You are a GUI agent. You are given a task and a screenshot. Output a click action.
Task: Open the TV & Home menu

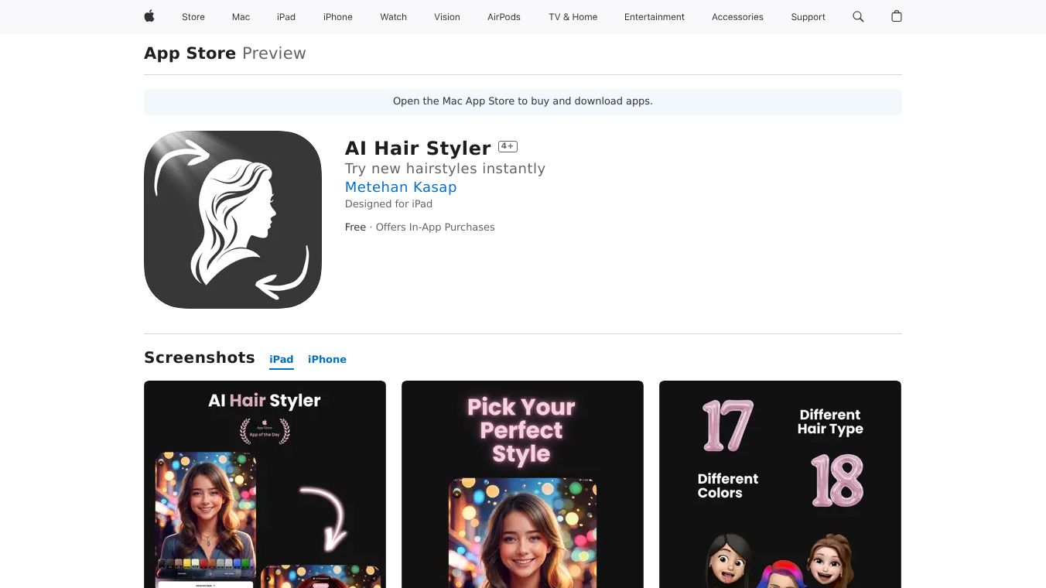pyautogui.click(x=573, y=17)
